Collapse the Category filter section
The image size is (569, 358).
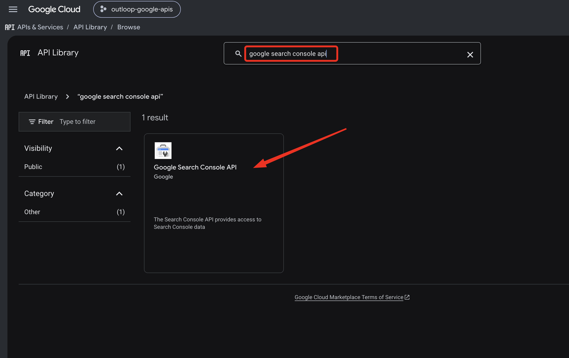click(x=119, y=194)
